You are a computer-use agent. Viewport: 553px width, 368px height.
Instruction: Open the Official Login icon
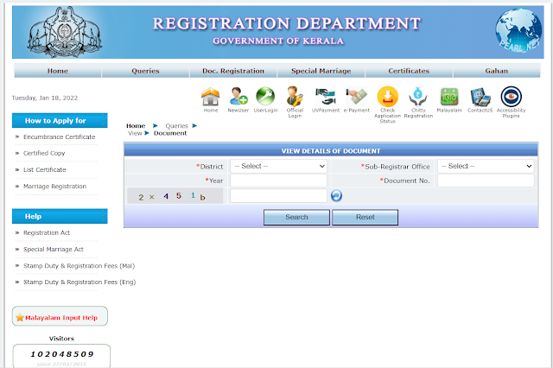click(x=295, y=97)
